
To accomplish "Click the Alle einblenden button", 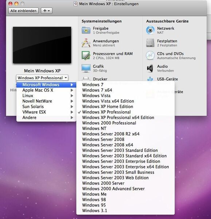I will coord(23,11).
